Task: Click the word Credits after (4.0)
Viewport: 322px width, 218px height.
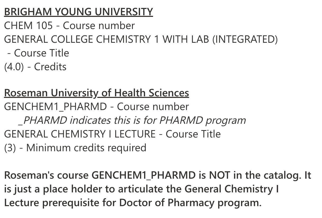Action: pos(50,67)
